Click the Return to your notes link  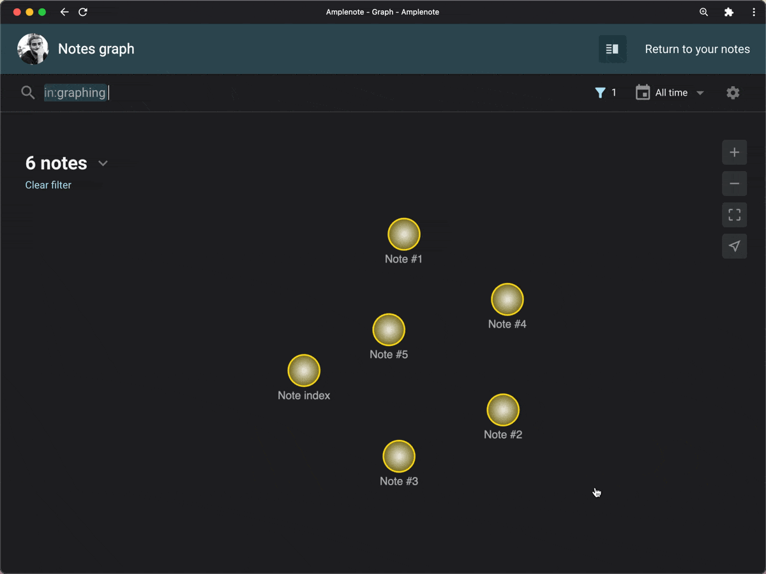pos(697,49)
